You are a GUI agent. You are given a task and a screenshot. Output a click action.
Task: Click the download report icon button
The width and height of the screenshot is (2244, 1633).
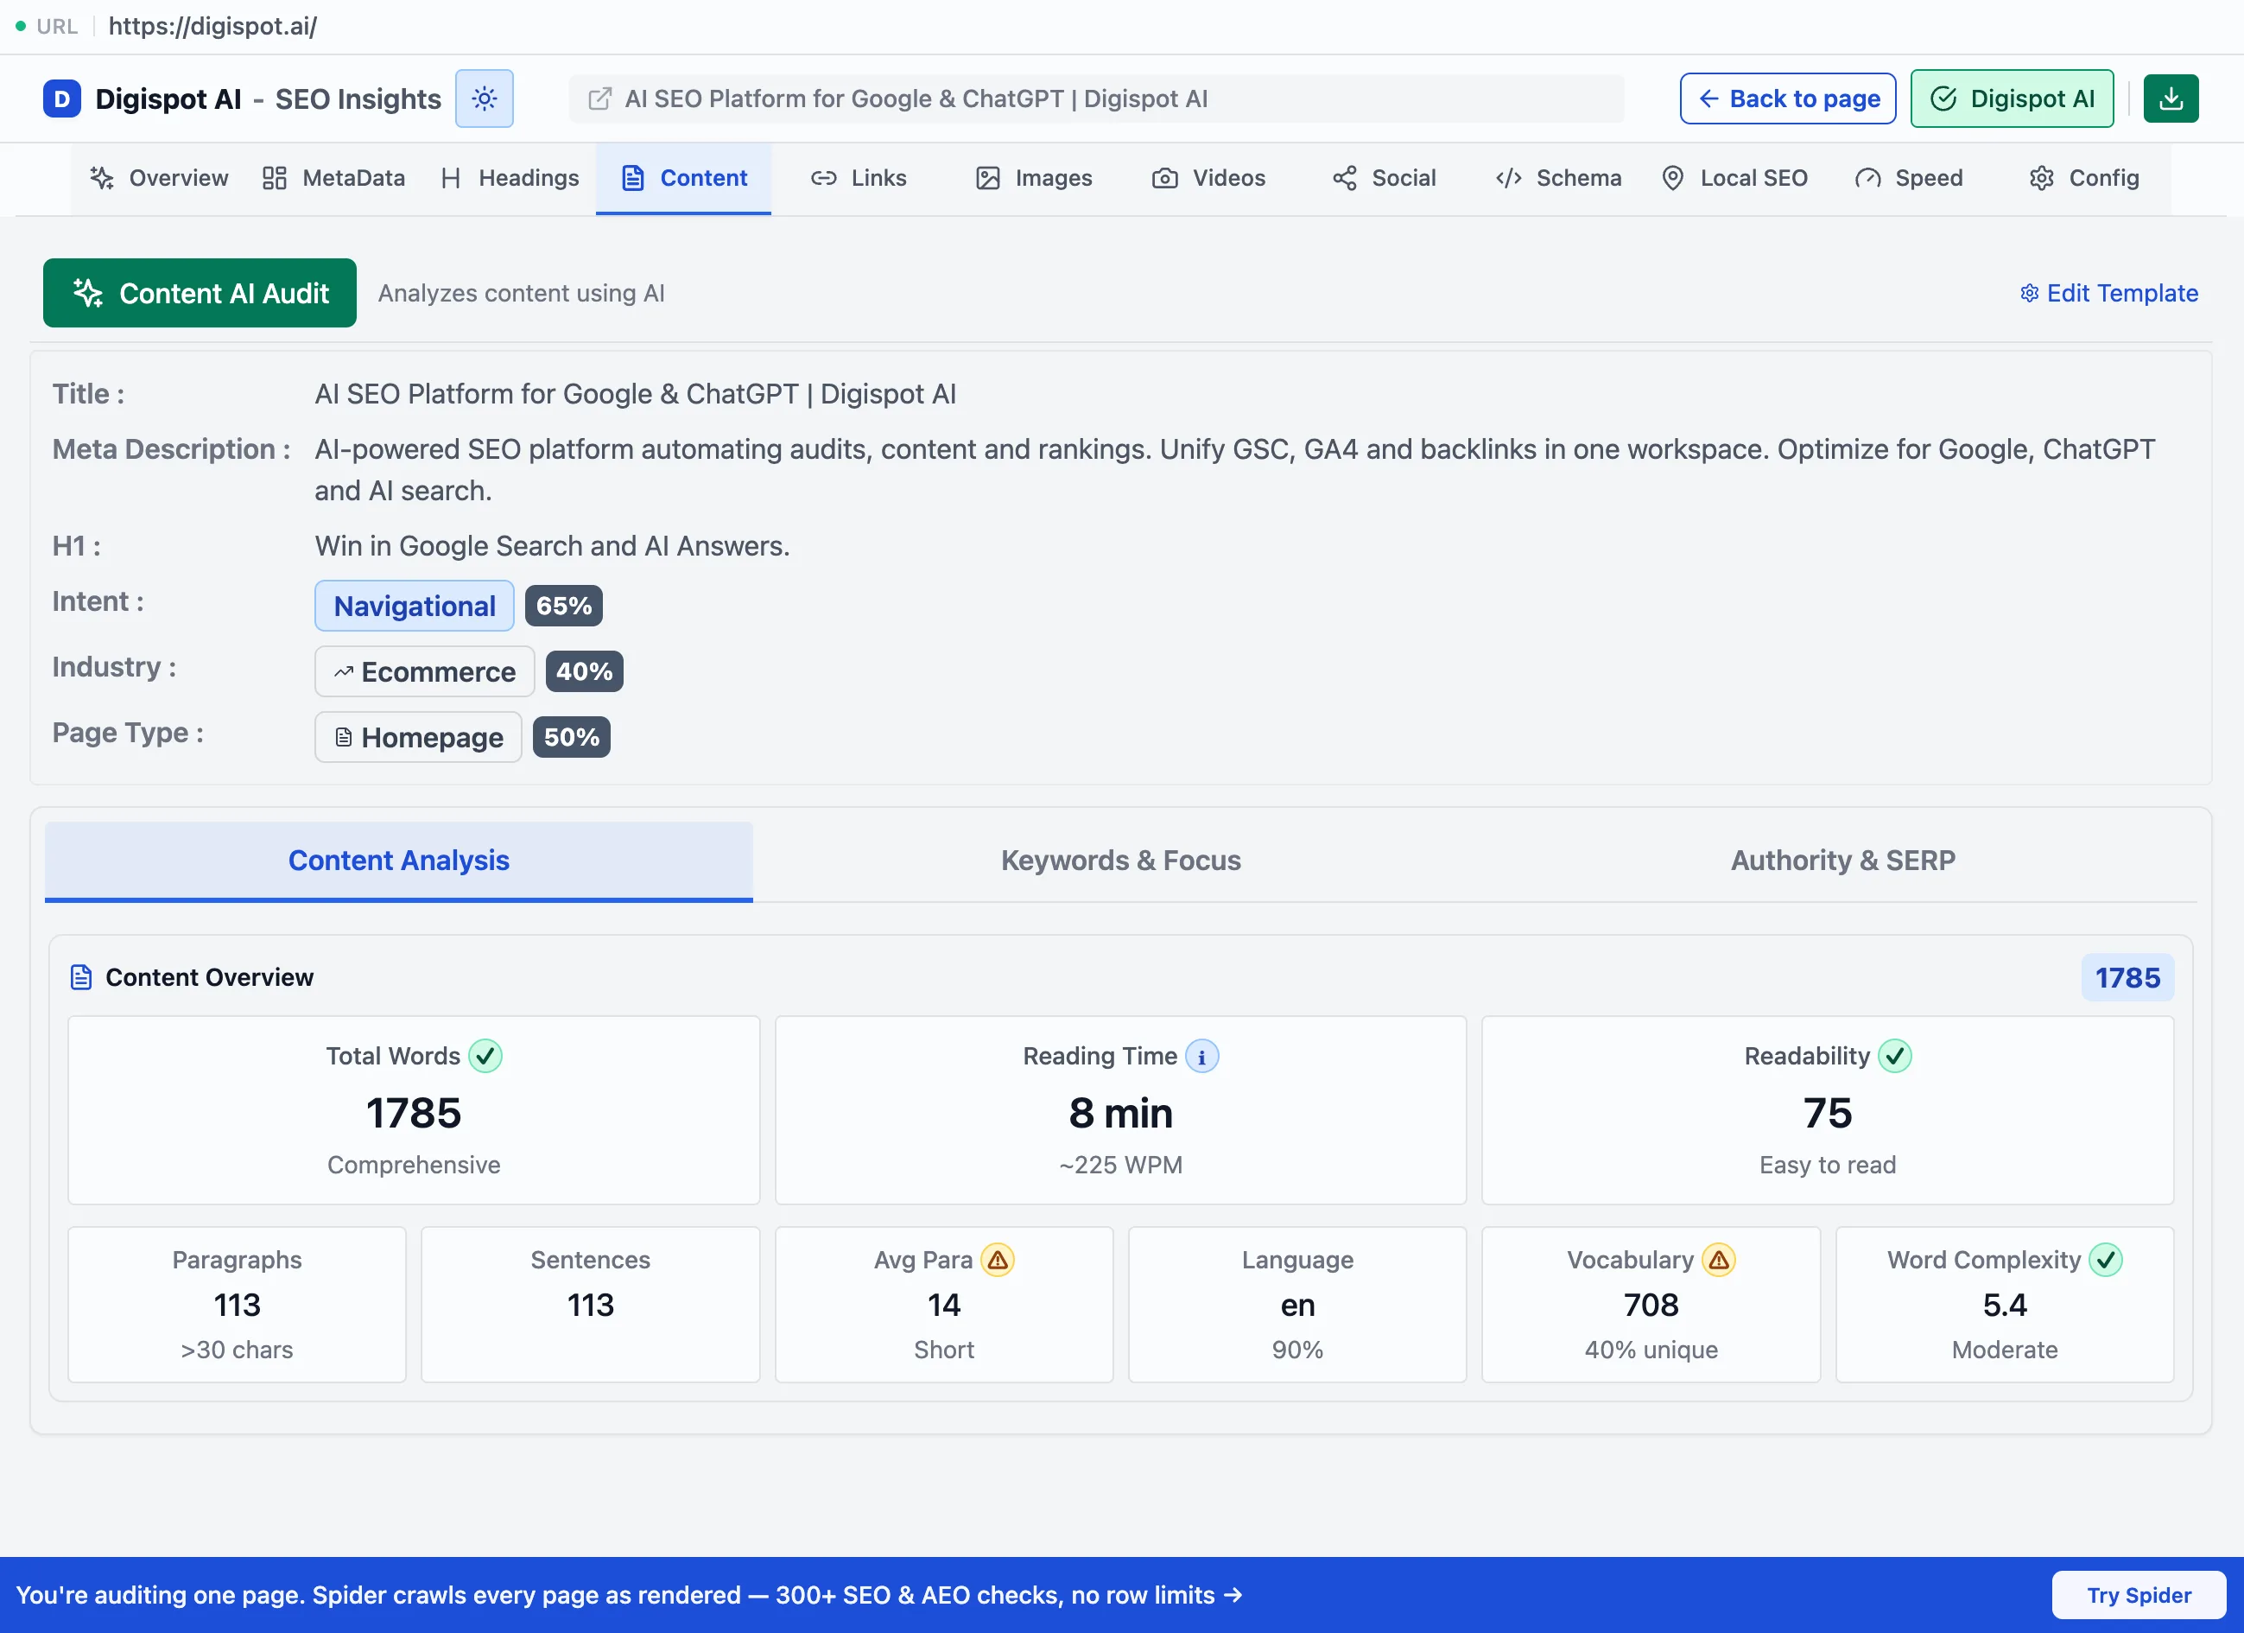click(2171, 99)
